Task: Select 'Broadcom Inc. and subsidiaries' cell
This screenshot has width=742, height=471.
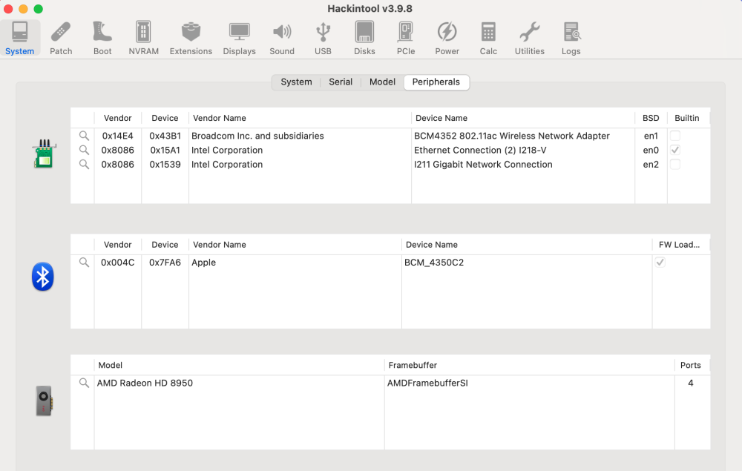Action: tap(257, 136)
